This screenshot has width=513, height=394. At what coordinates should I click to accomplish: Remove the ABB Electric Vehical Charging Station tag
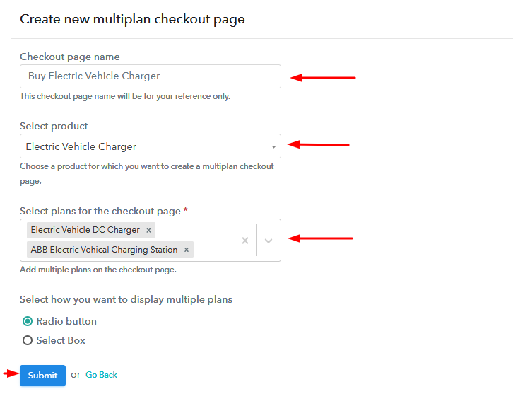coord(187,250)
